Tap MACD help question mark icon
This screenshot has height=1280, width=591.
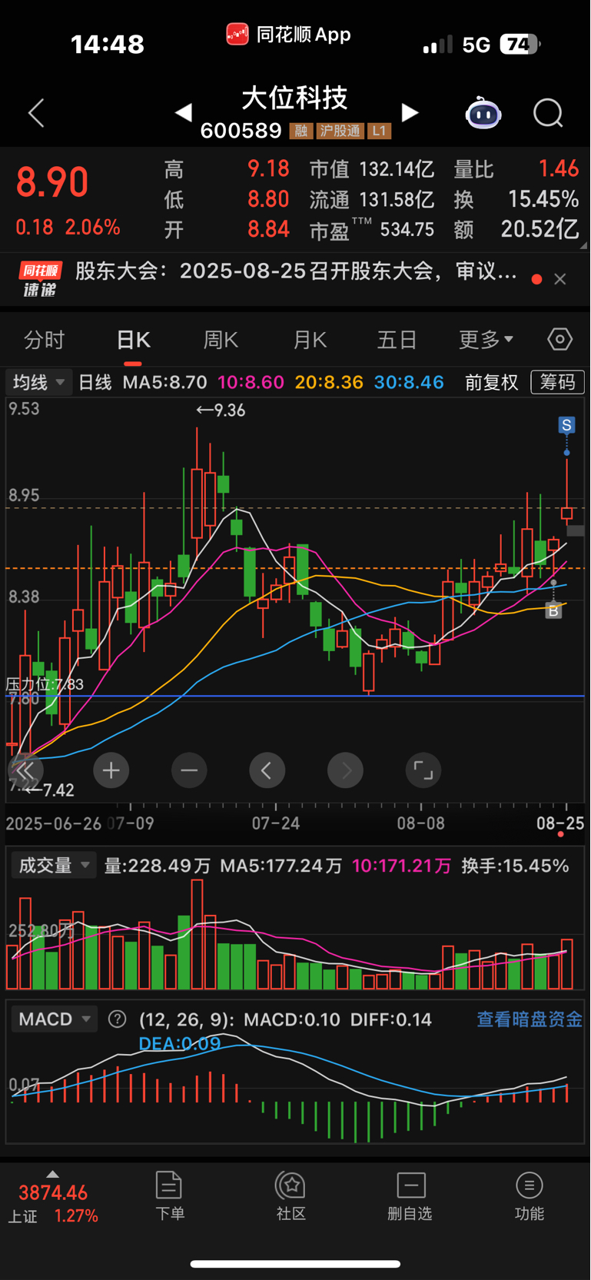pos(117,1019)
